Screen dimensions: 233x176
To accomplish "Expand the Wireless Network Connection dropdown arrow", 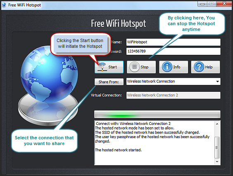I will (218, 81).
